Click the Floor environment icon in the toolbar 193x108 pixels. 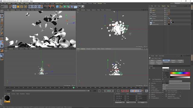(x=75, y=7)
